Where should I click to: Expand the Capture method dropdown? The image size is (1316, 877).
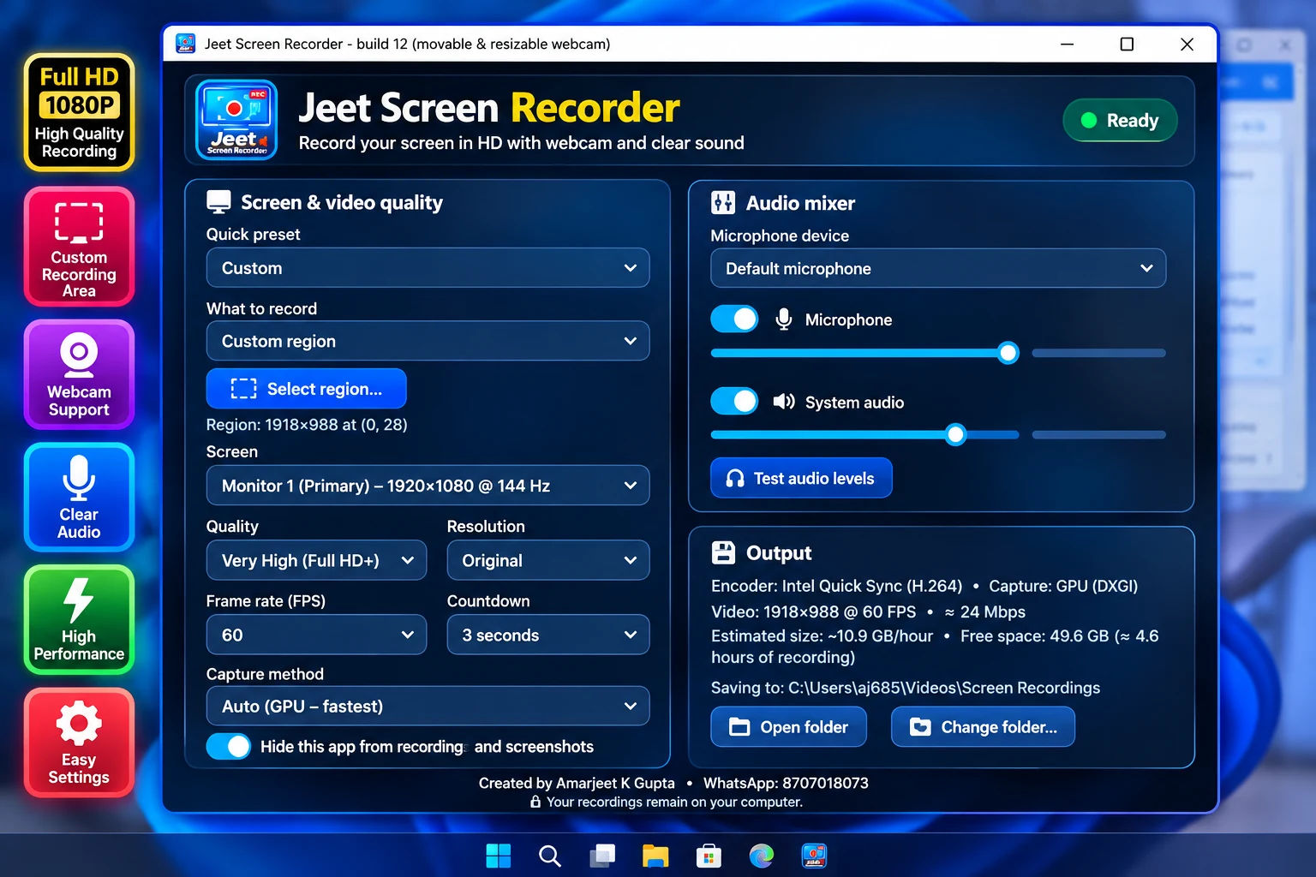click(428, 706)
